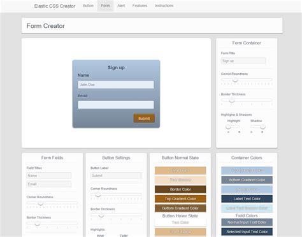Screen dimensions: 302x237
Task: Click the Highlights & Shadows label
Action: click(236, 114)
